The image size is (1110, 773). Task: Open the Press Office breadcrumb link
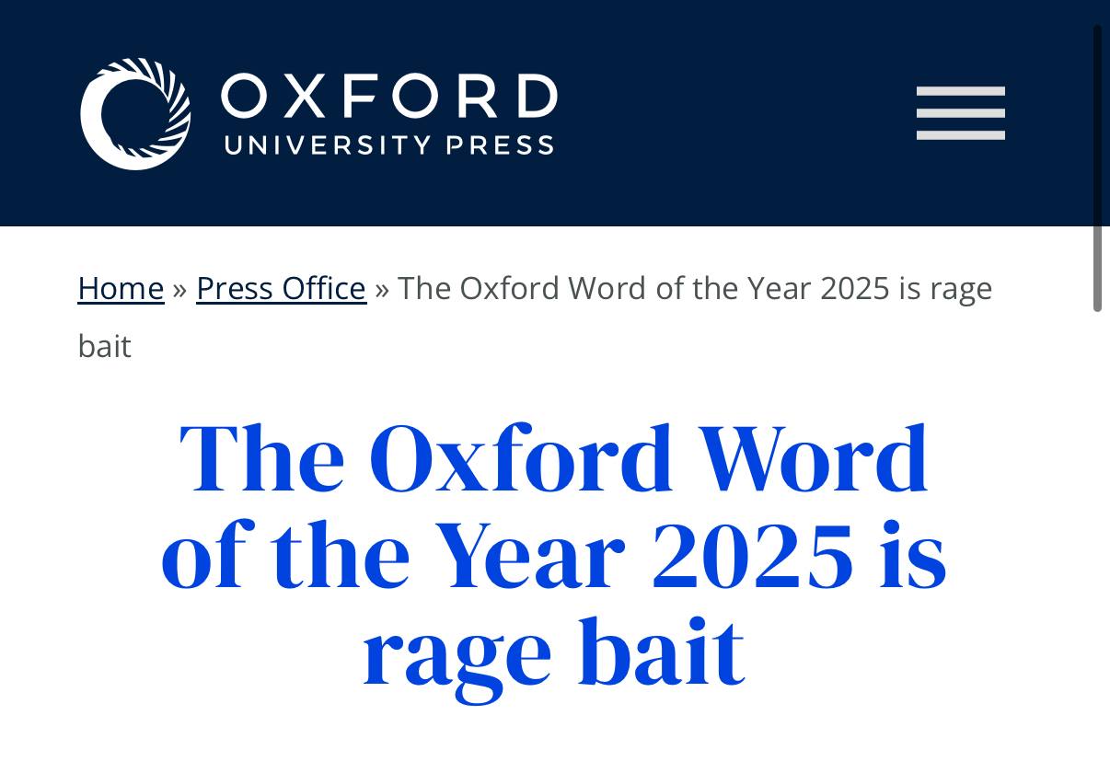click(281, 289)
